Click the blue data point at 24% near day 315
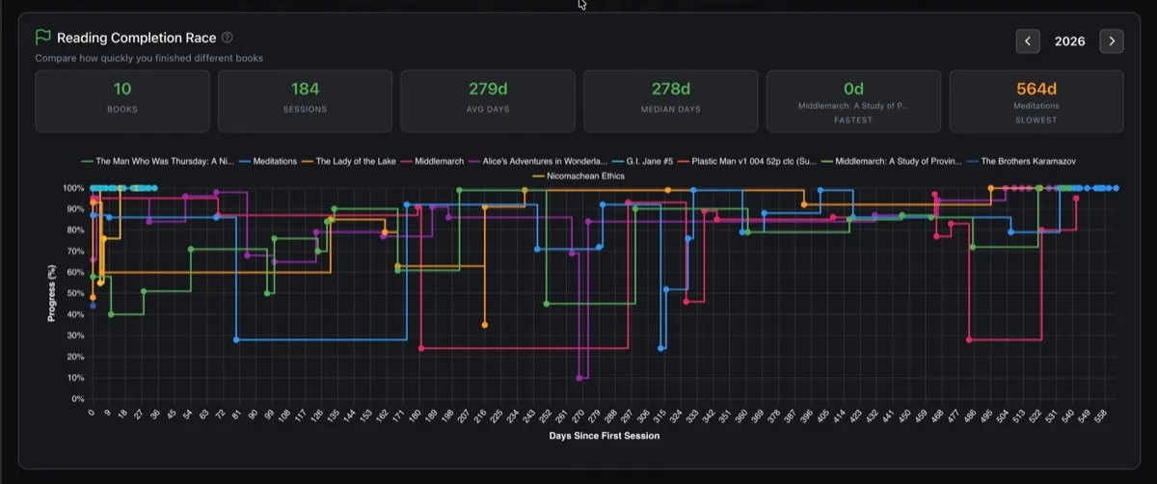The height and width of the screenshot is (484, 1157). (x=661, y=348)
